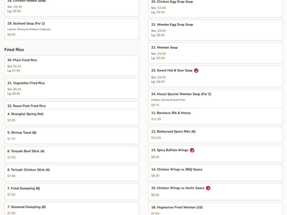Open House Special Wonton Soup (For 2)
287x215 pixels.
(x=215, y=99)
